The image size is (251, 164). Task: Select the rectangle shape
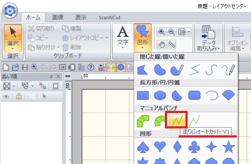pos(143,95)
